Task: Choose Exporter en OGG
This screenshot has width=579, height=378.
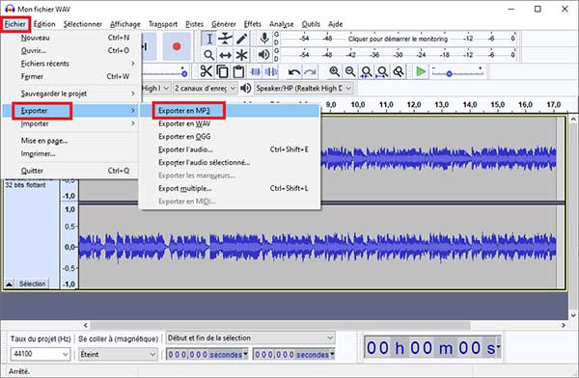Action: pos(230,137)
